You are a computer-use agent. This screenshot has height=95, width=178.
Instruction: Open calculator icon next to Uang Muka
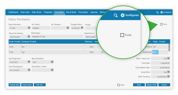click(168, 72)
